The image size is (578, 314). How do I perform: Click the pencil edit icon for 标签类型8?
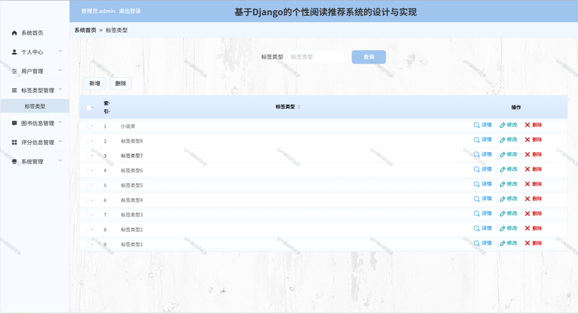[502, 140]
